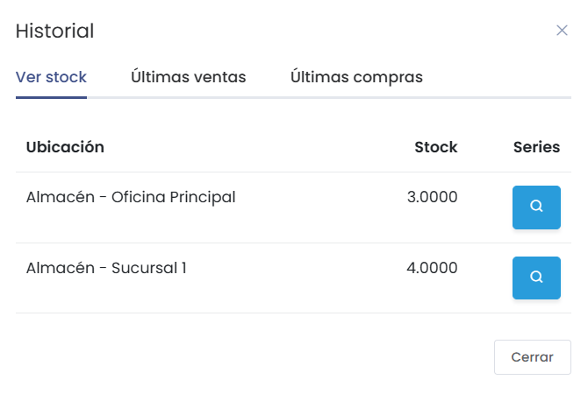Click the 3.0000 stock value
This screenshot has height=401, width=588.
click(432, 197)
